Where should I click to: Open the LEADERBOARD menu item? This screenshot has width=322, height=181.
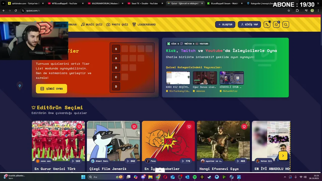tap(144, 24)
